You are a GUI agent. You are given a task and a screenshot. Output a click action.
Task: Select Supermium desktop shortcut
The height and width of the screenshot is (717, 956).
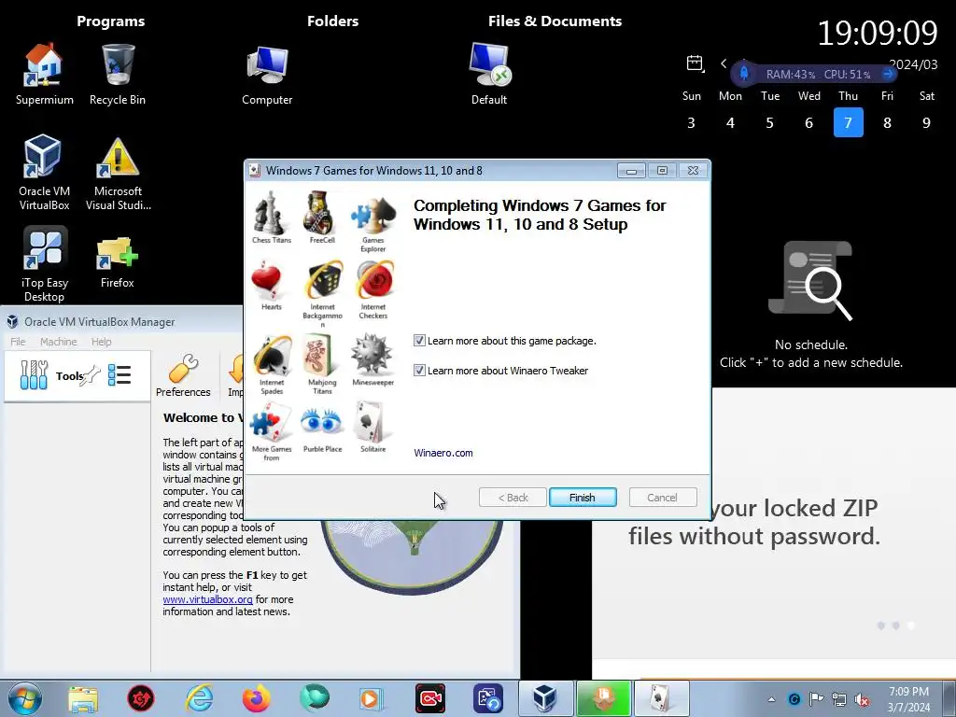44,74
